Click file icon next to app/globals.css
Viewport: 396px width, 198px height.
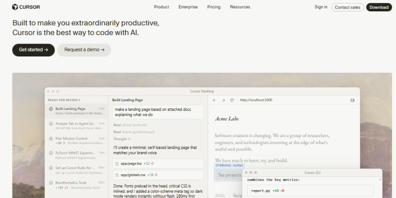(117, 175)
